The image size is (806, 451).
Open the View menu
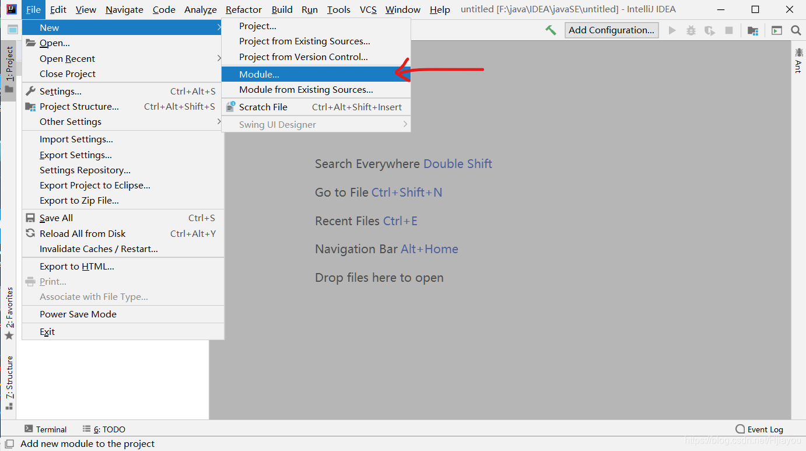[x=86, y=9]
